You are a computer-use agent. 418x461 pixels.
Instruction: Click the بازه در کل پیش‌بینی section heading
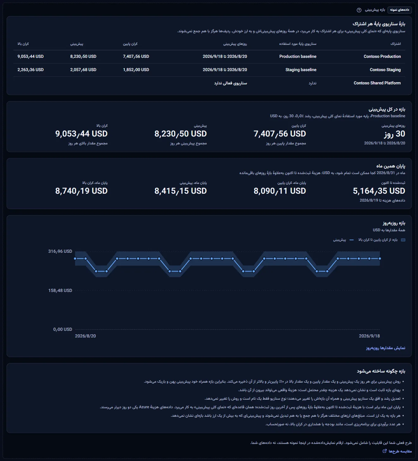click(x=387, y=109)
